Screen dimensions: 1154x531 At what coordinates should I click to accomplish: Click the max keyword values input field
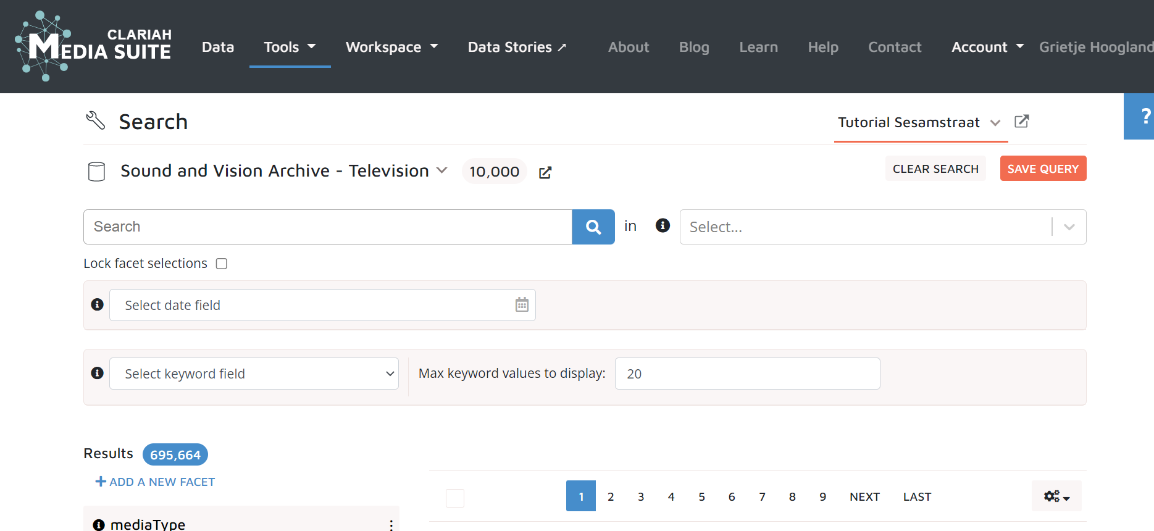pos(747,374)
